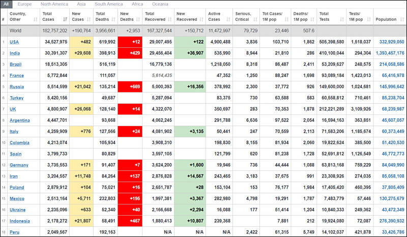Open the Mexico country link
The image size is (407, 237).
pos(17,198)
